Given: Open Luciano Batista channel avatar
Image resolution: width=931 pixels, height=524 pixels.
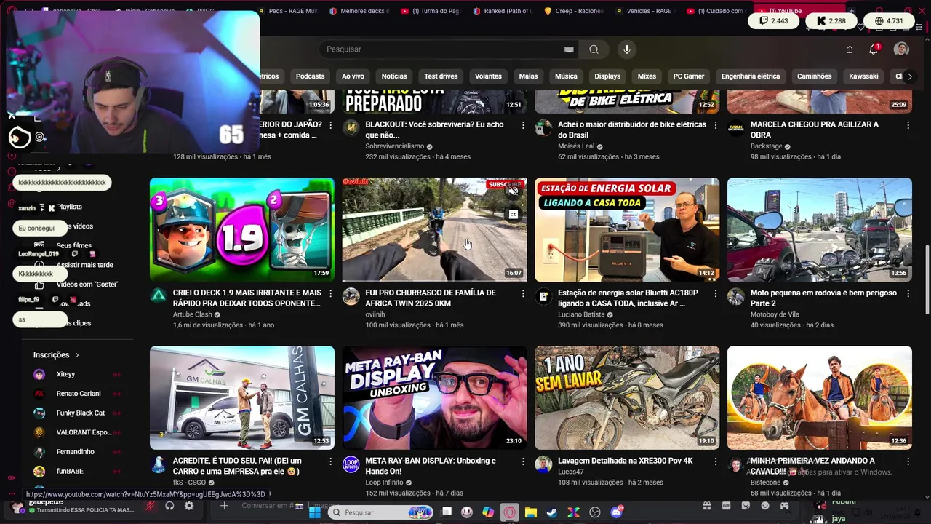Looking at the screenshot, I should 543,295.
